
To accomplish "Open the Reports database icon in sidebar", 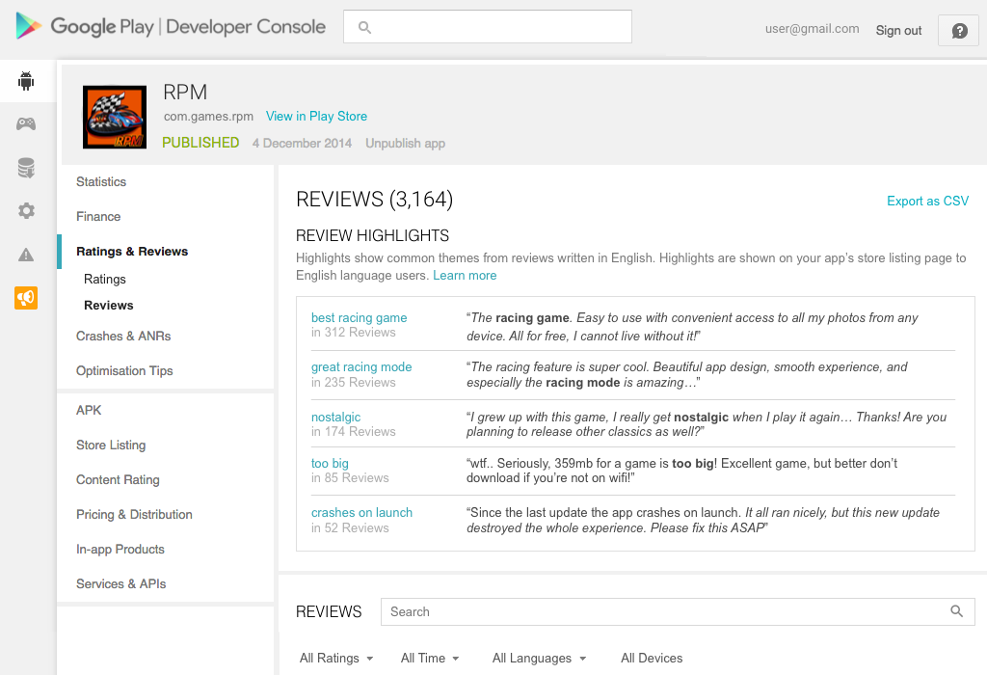I will click(x=26, y=167).
